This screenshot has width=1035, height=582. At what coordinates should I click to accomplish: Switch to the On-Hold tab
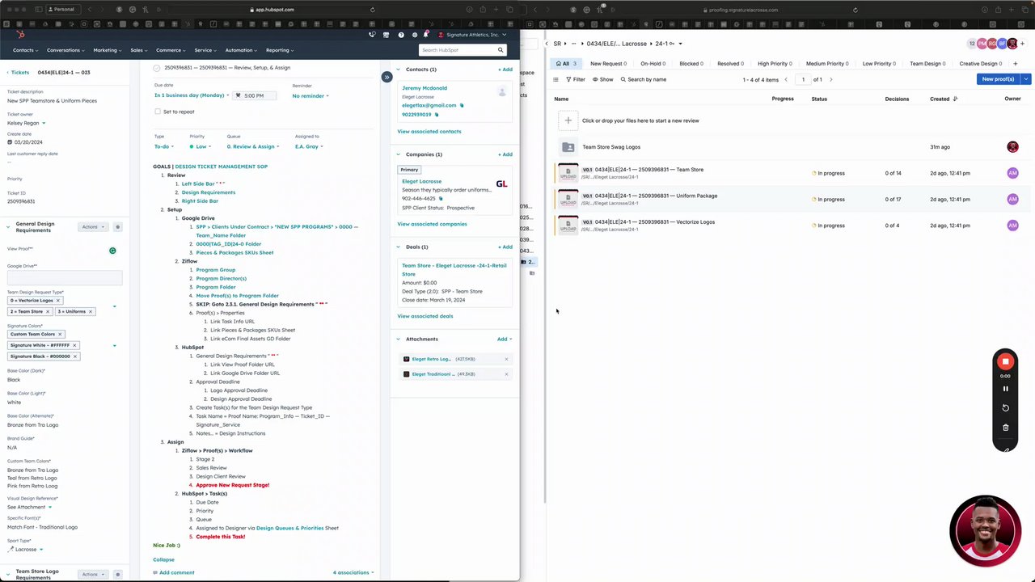(653, 63)
